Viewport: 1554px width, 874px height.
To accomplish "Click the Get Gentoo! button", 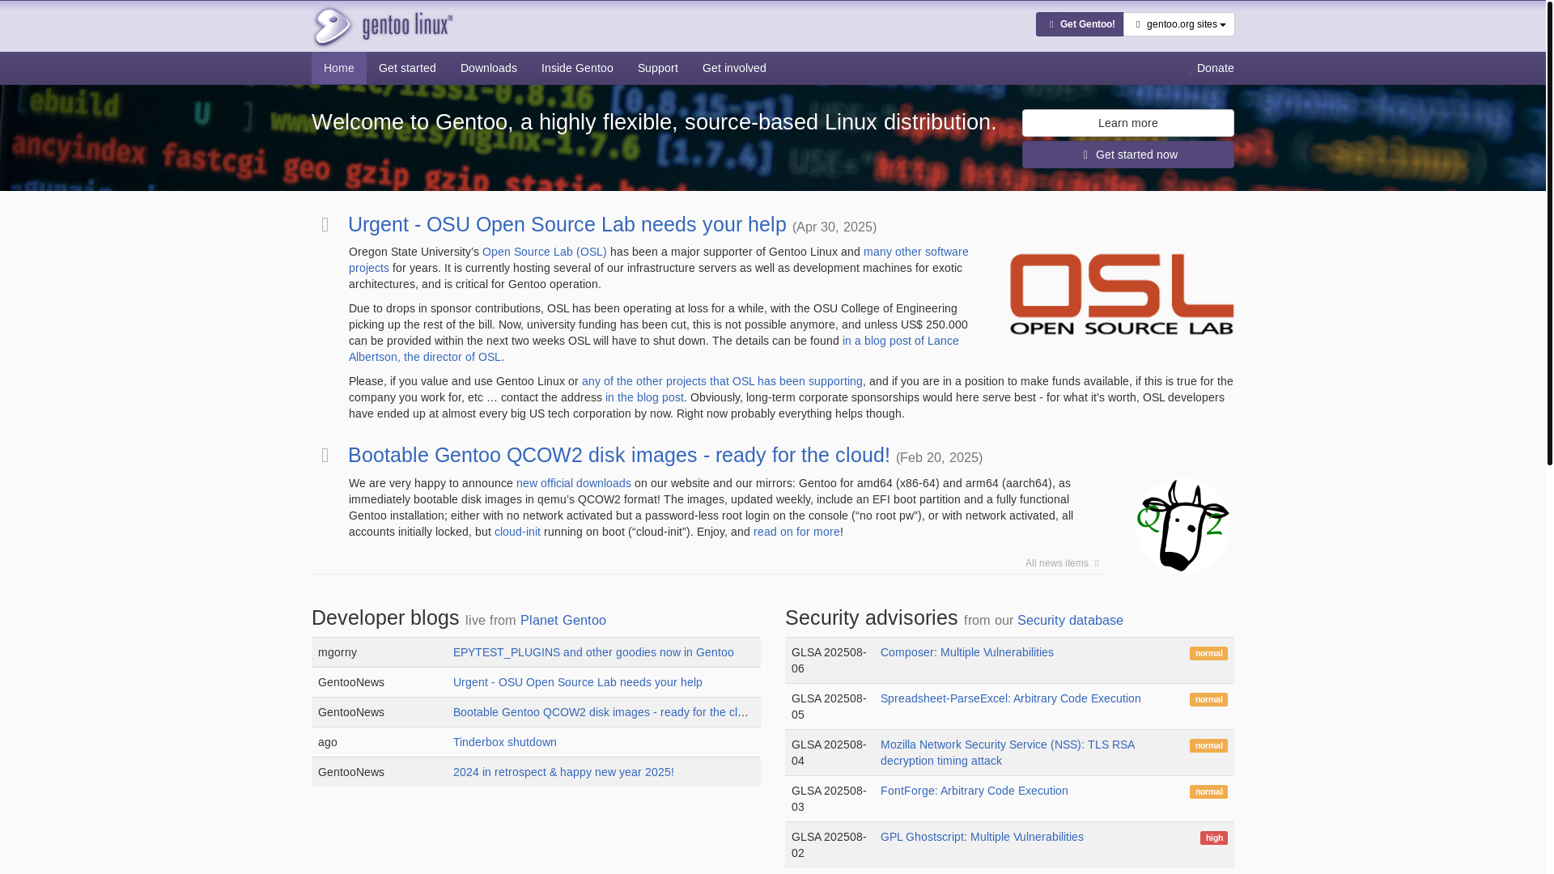I will click(1080, 24).
